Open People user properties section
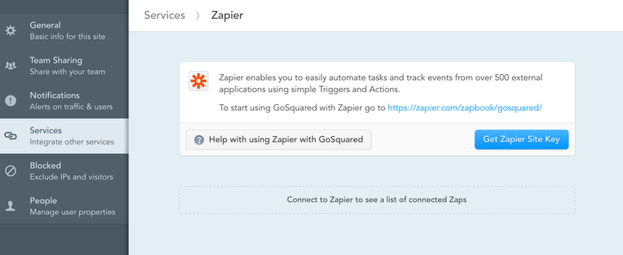623x255 pixels. (64, 206)
